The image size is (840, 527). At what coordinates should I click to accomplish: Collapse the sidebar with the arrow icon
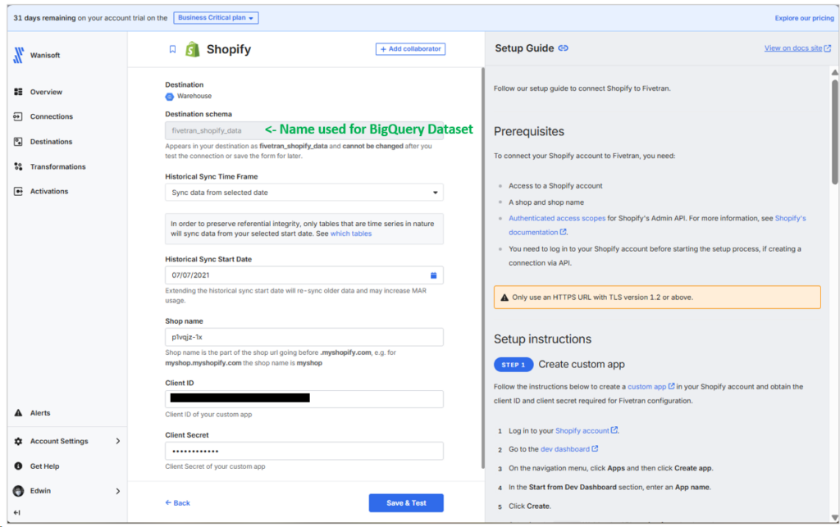point(17,512)
